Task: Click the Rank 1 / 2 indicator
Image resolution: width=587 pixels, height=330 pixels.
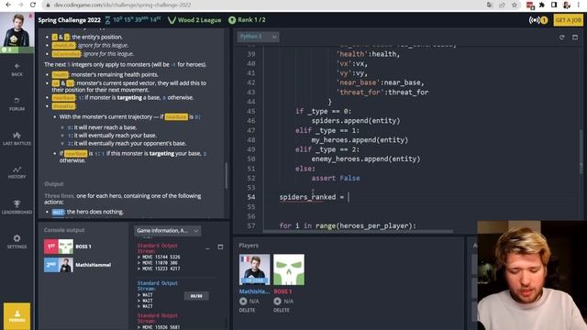Action: click(247, 20)
